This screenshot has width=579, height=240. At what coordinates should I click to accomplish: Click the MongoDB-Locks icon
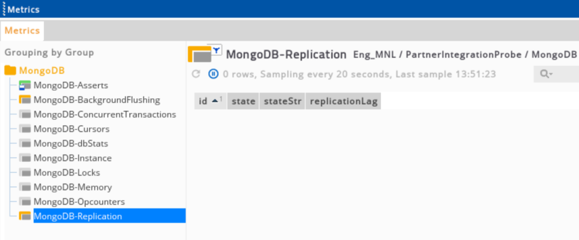click(x=25, y=173)
